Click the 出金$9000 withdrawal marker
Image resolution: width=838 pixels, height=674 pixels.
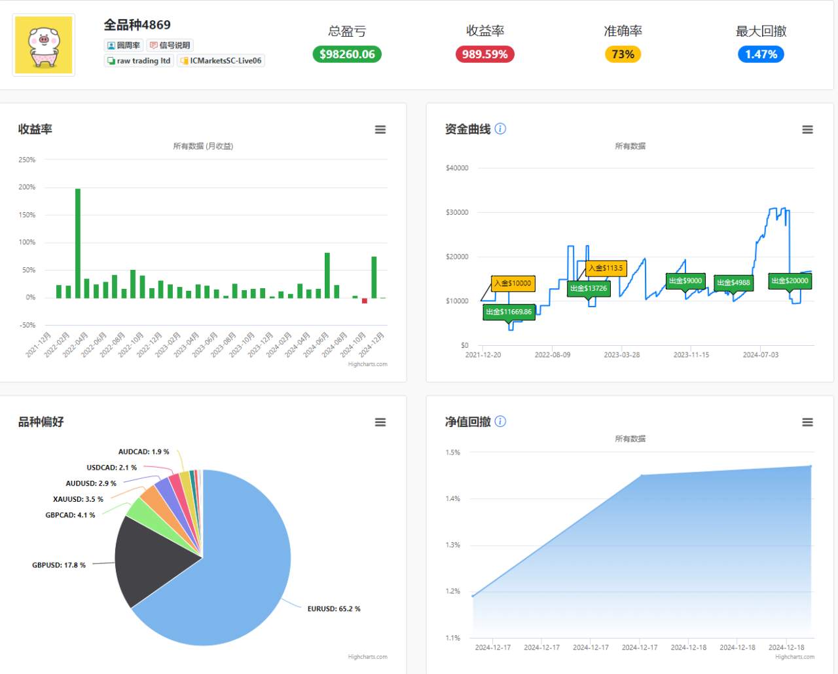point(685,280)
